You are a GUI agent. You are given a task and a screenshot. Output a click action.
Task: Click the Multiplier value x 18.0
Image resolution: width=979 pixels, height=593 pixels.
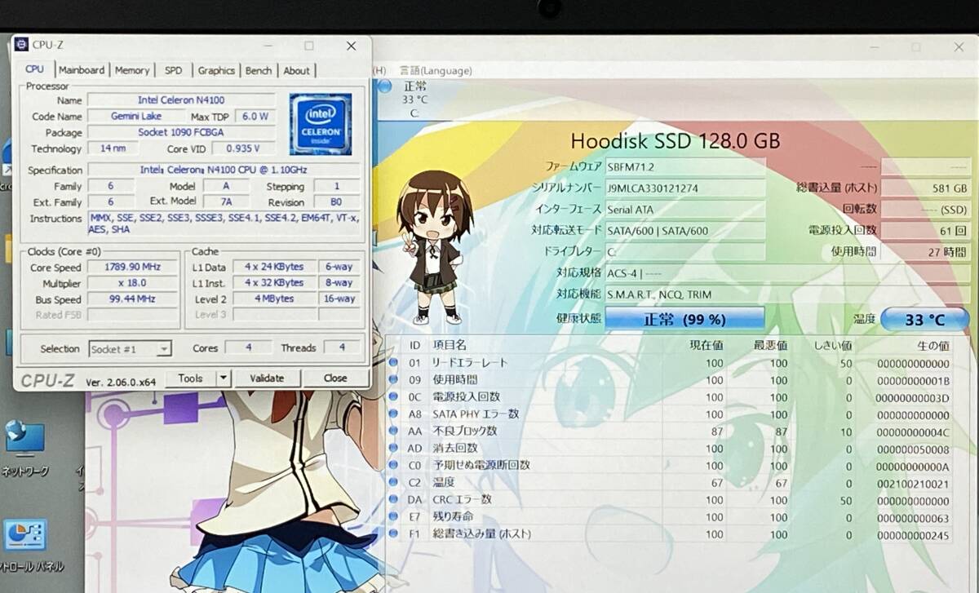(133, 283)
